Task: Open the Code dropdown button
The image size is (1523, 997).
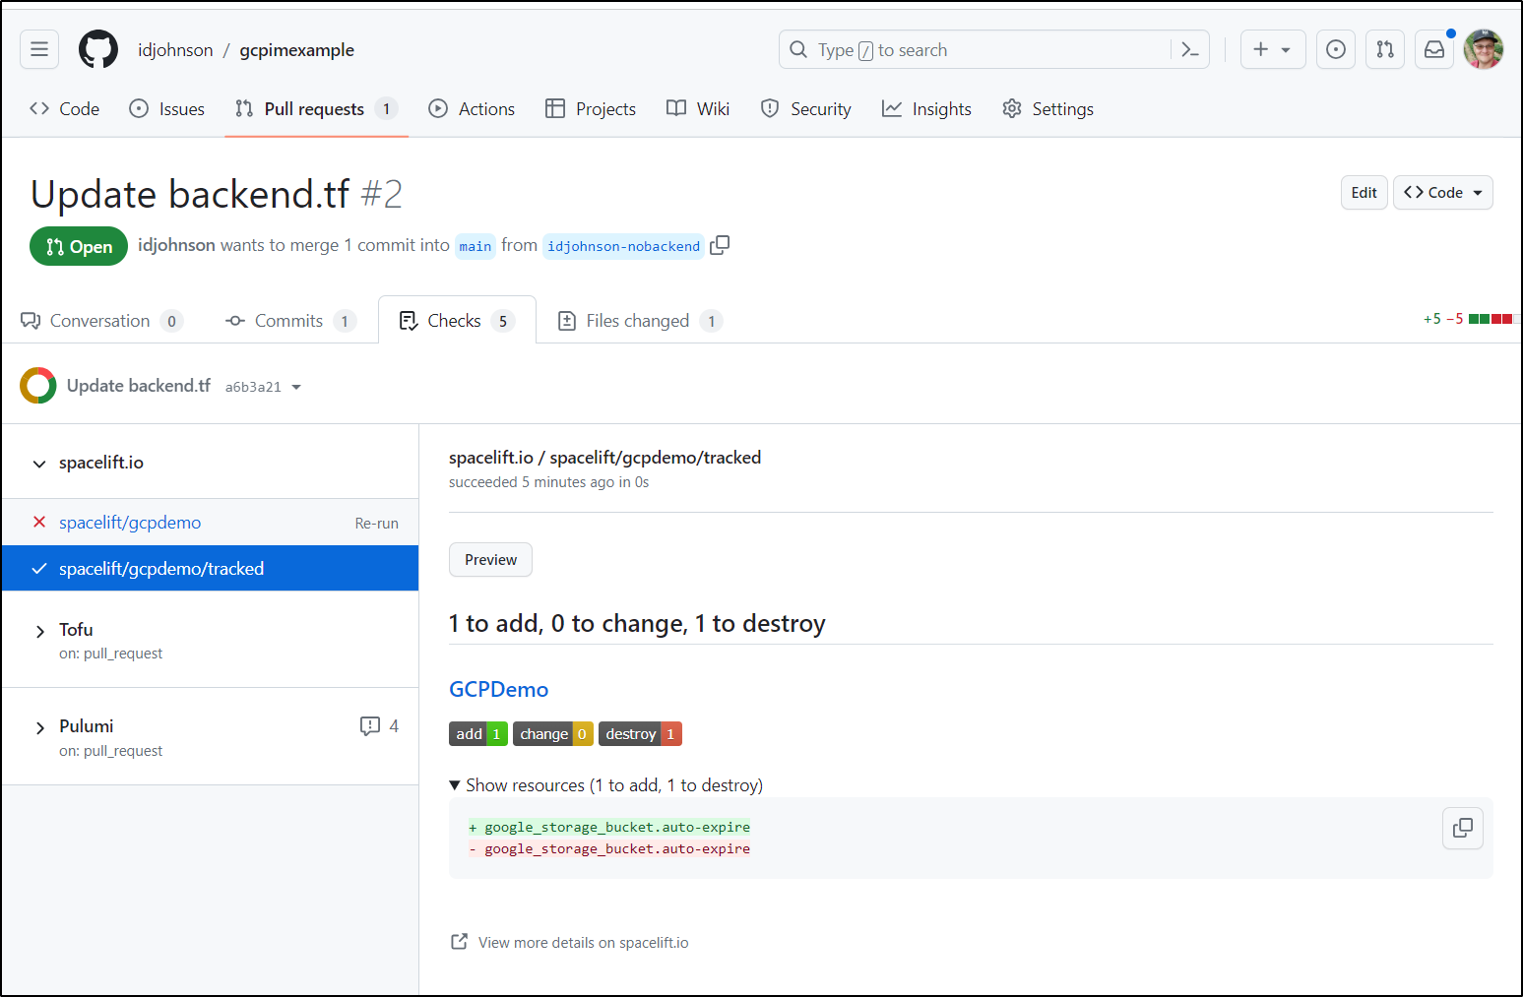Action: click(1443, 193)
